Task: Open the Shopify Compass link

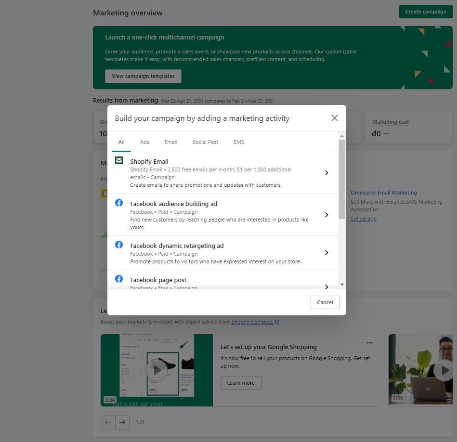Action: click(252, 322)
